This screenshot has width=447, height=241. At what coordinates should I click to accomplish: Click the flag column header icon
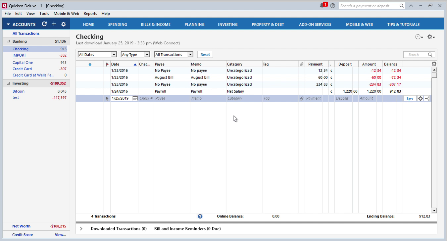[107, 64]
